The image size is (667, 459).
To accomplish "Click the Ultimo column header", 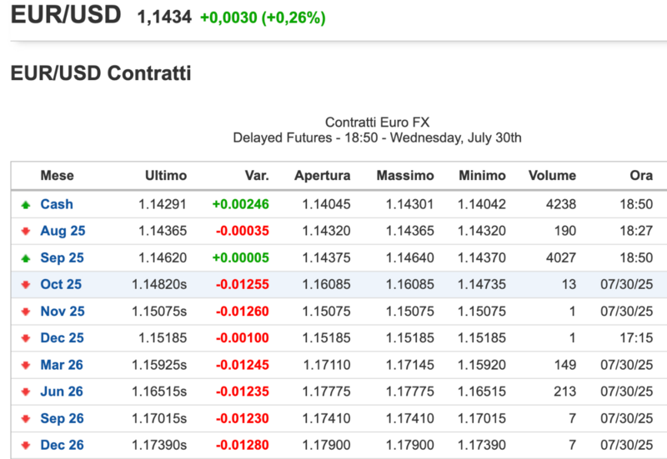I will [166, 176].
